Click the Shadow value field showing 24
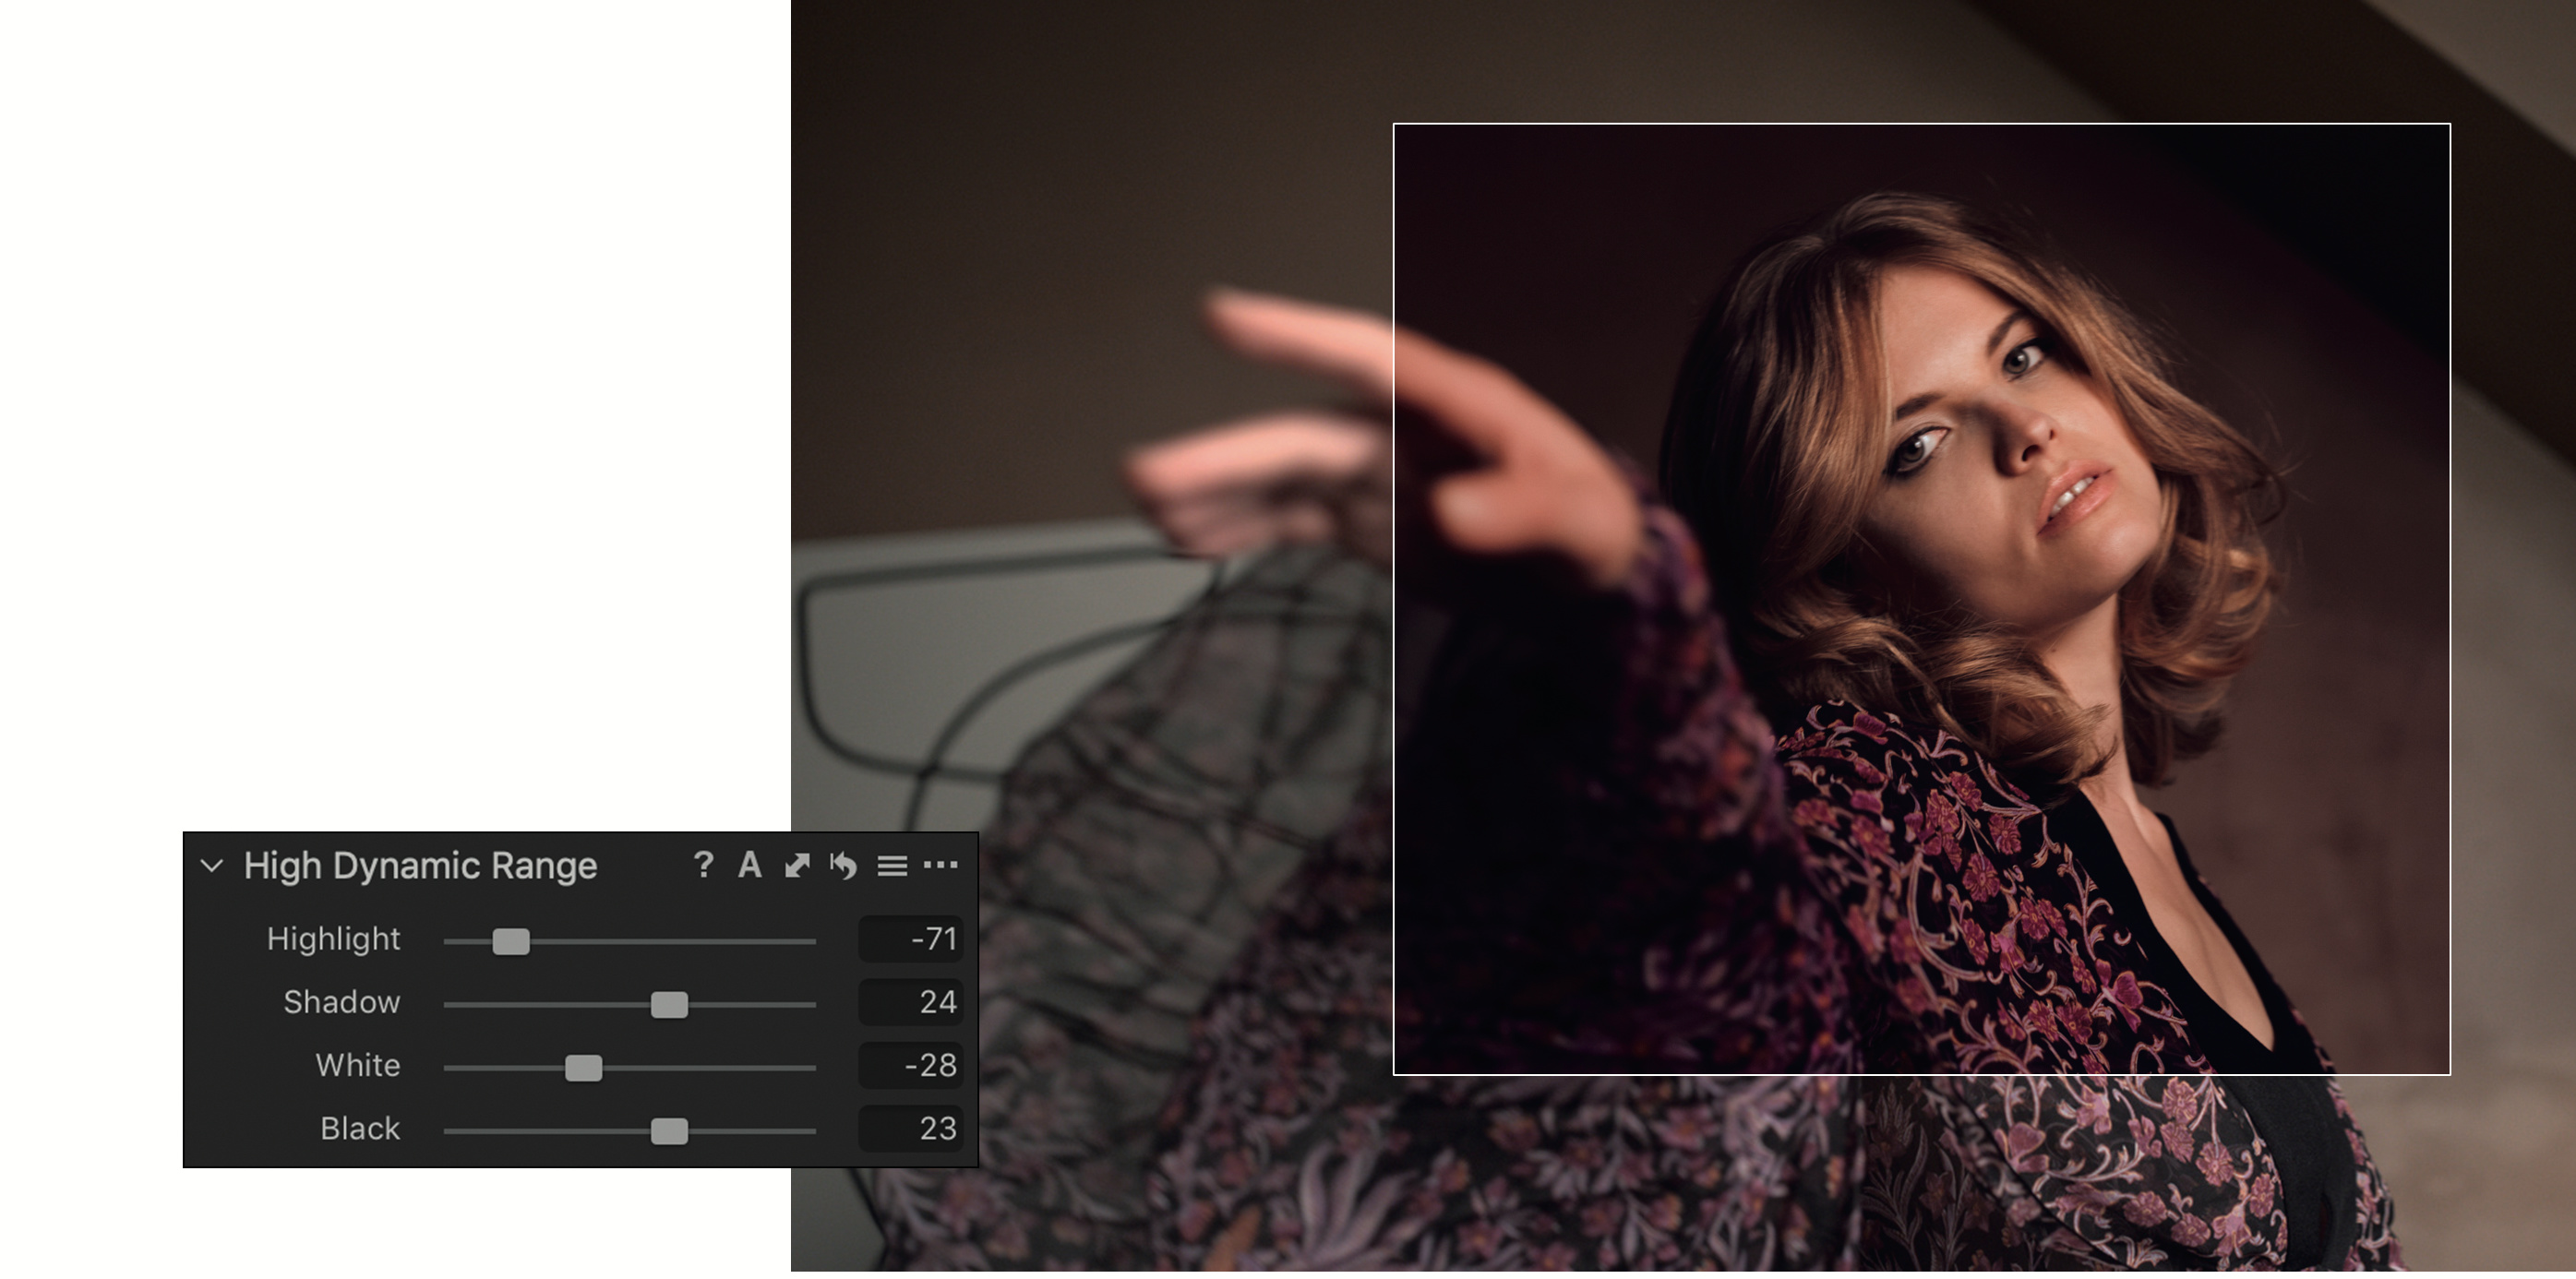 [910, 1002]
